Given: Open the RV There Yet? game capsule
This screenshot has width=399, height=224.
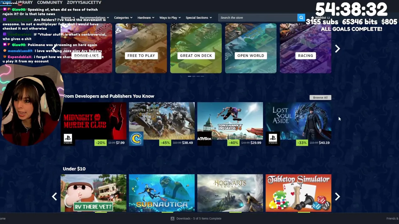Looking at the screenshot, I should point(94,193).
